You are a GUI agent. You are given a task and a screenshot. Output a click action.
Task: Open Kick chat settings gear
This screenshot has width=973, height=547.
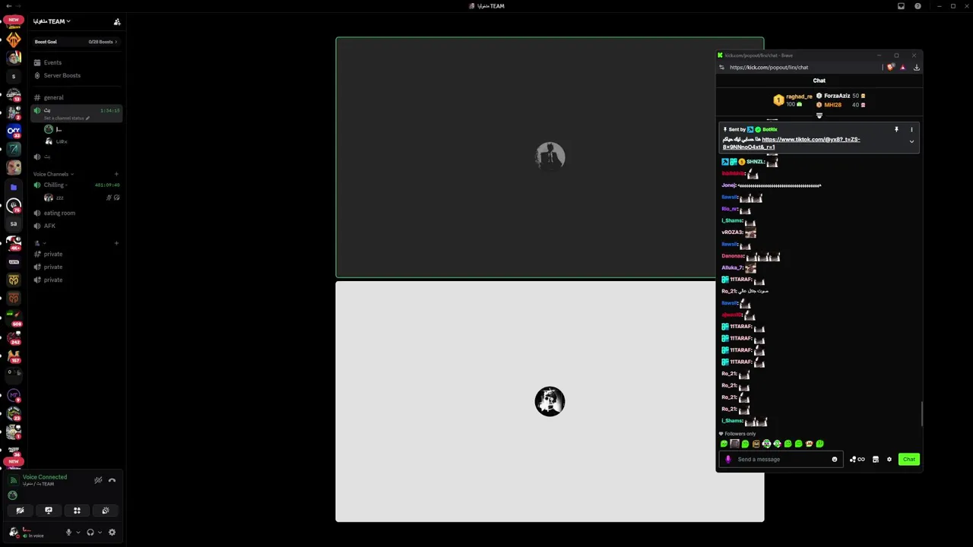(x=889, y=459)
